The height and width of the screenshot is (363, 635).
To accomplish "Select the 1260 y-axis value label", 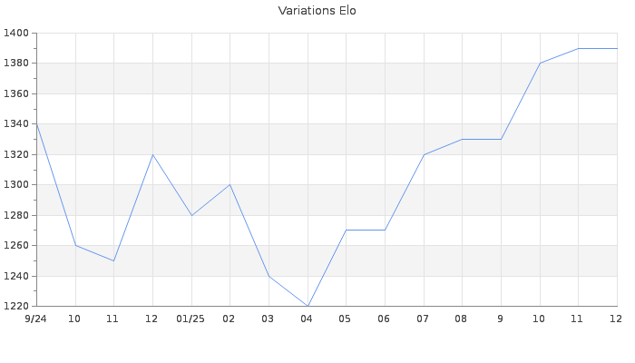I will tap(15, 246).
